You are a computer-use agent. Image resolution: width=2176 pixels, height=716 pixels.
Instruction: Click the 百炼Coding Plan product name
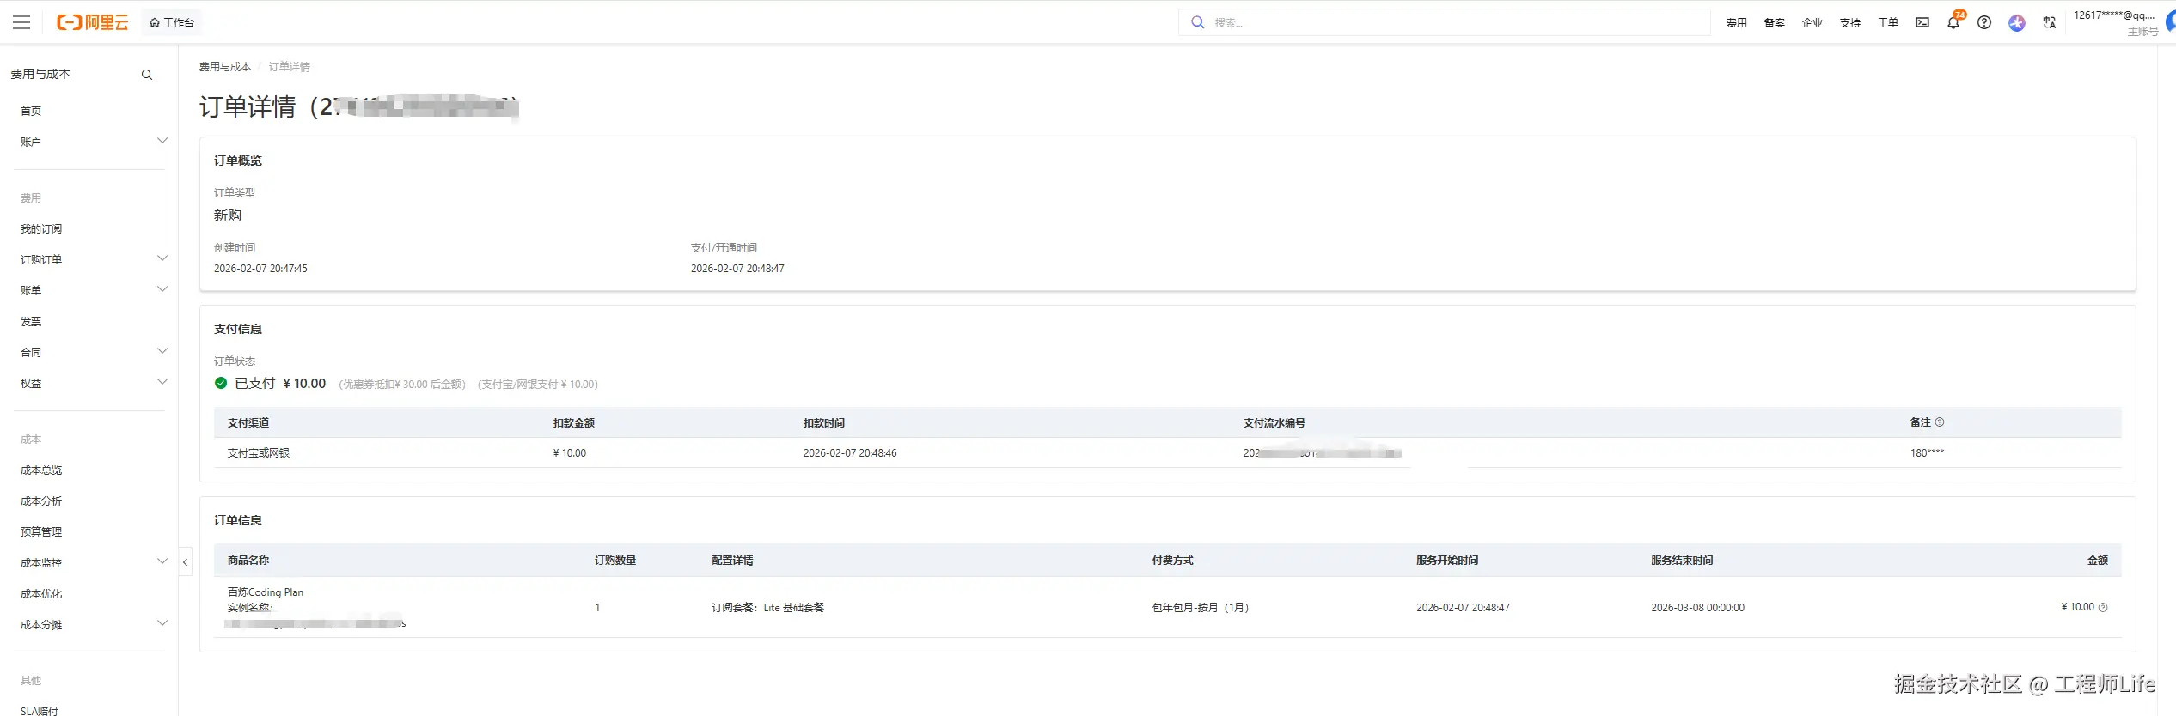point(266,592)
